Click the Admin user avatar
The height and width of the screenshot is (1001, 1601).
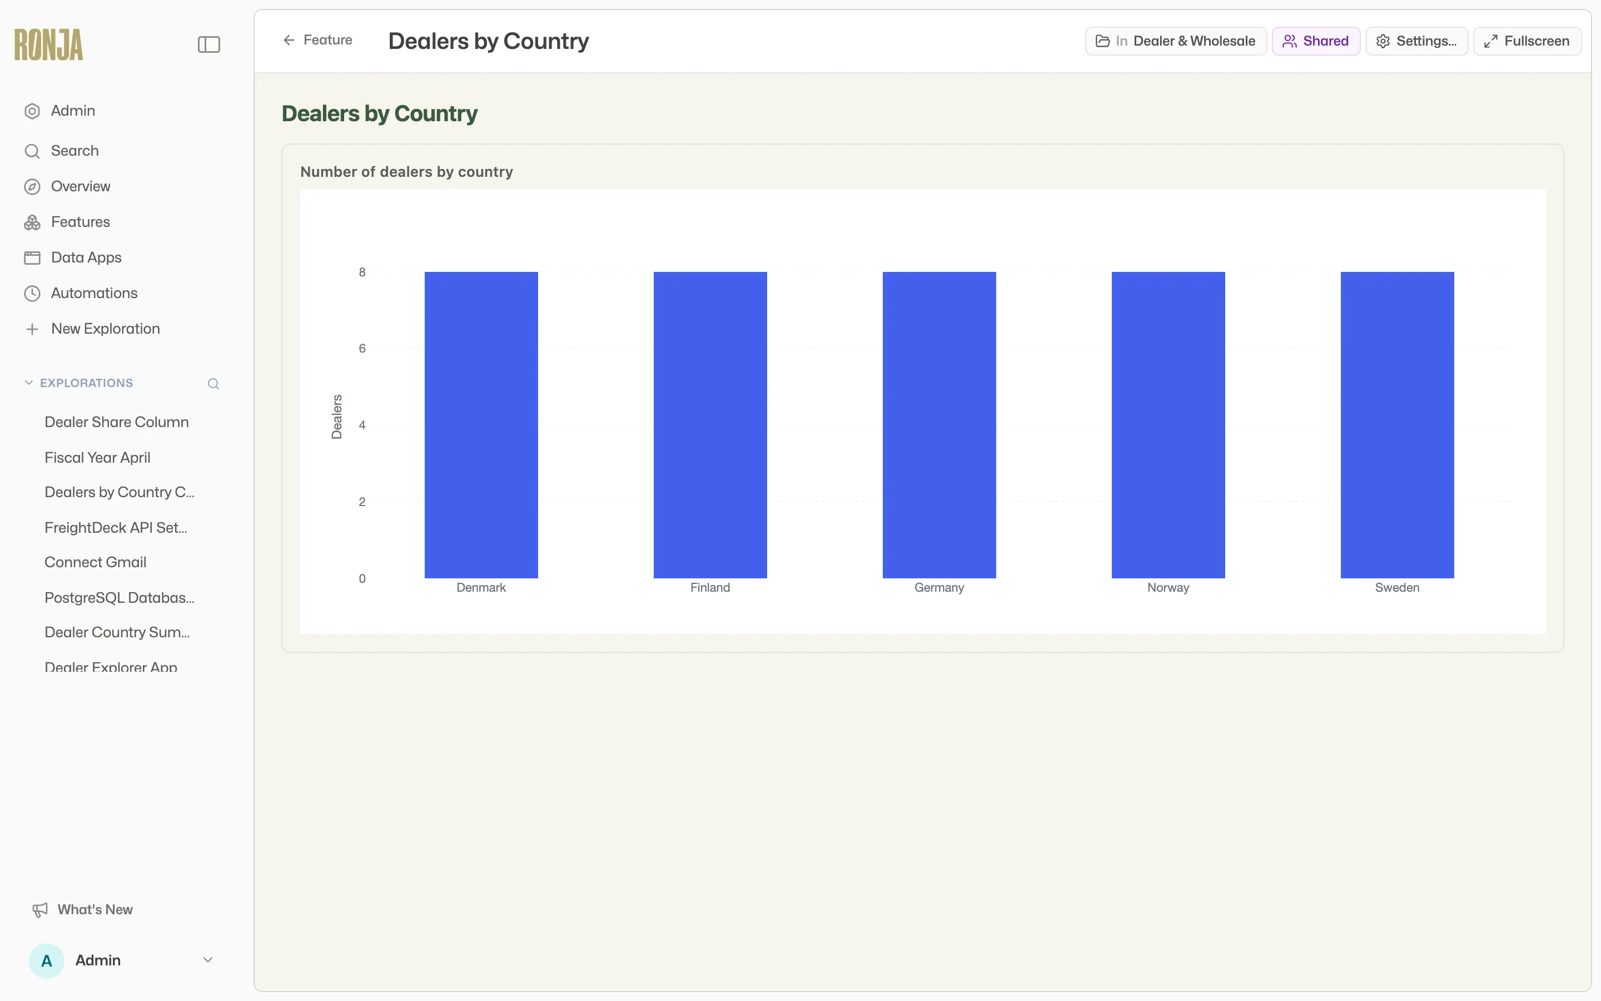point(46,960)
